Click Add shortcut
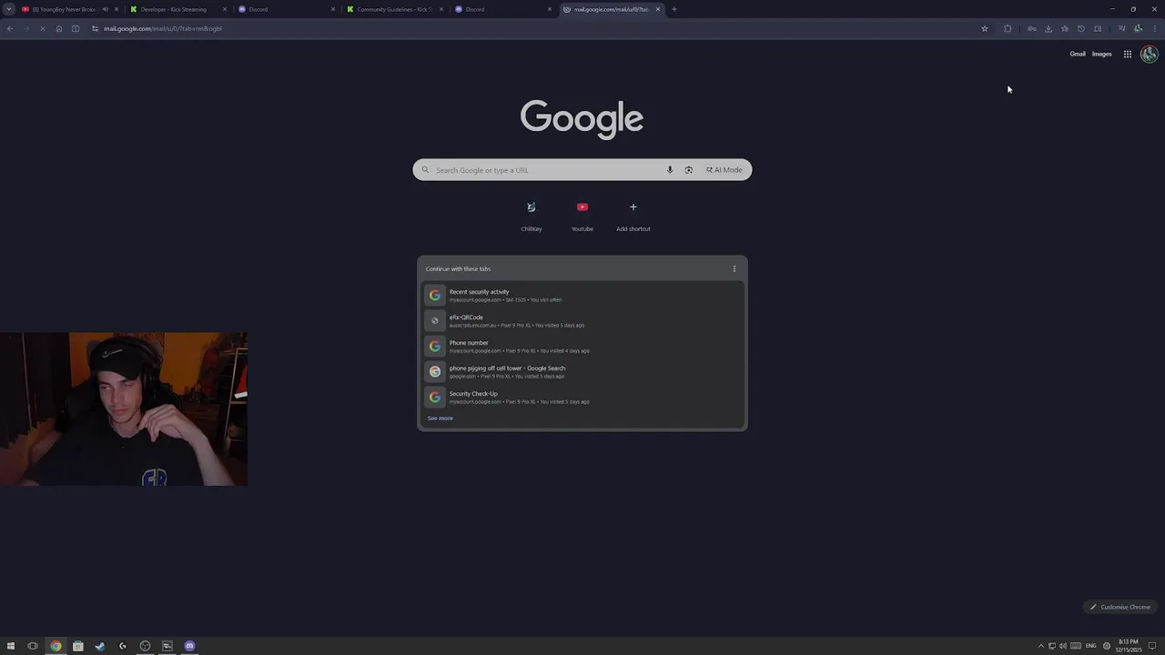The image size is (1165, 655). point(633,216)
